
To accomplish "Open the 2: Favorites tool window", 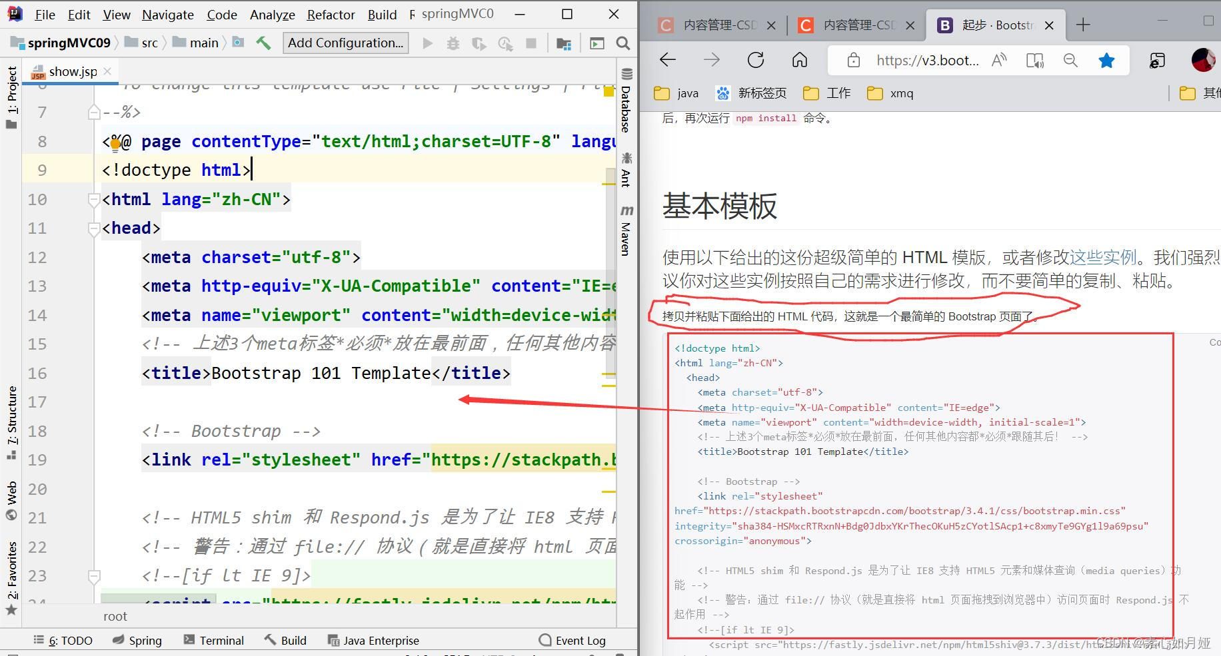I will tap(11, 578).
